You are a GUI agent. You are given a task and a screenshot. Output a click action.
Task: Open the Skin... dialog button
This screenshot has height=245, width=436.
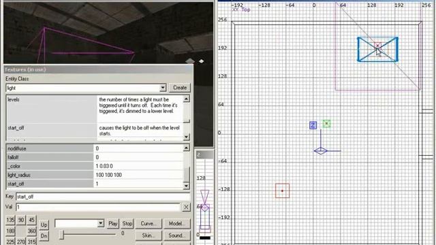[149, 235]
